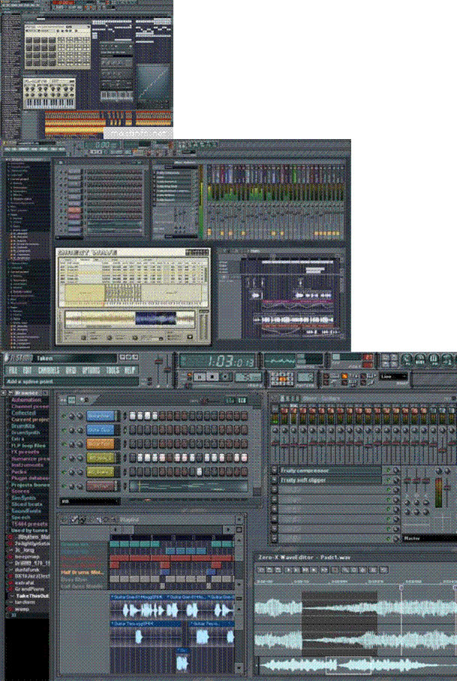
Task: Toggle the first step of the orange channel row
Action: (133, 444)
